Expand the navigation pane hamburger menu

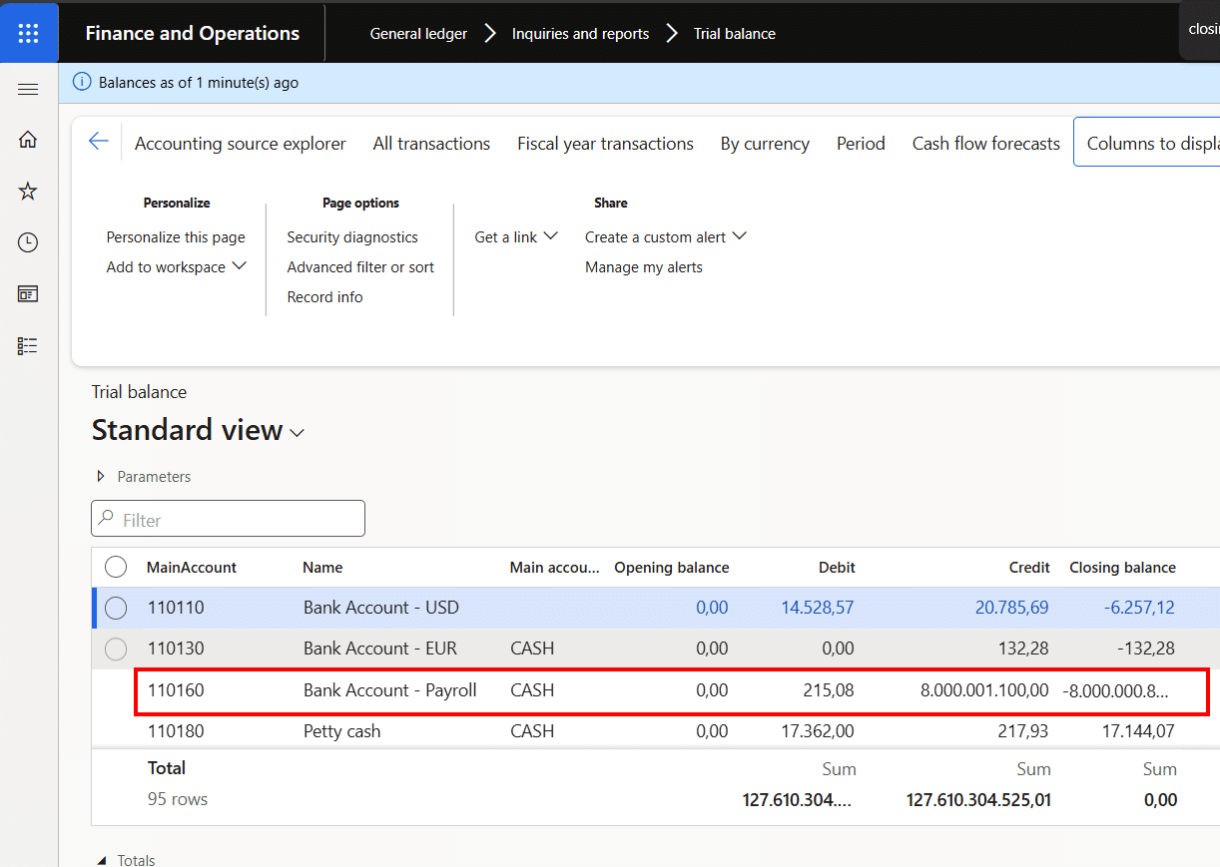tap(28, 90)
